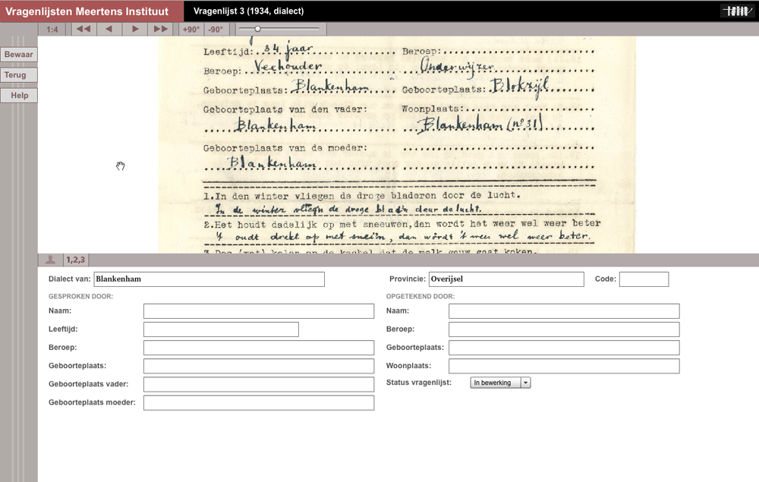Click the Leeftijd input field
759x482 pixels.
click(x=221, y=329)
